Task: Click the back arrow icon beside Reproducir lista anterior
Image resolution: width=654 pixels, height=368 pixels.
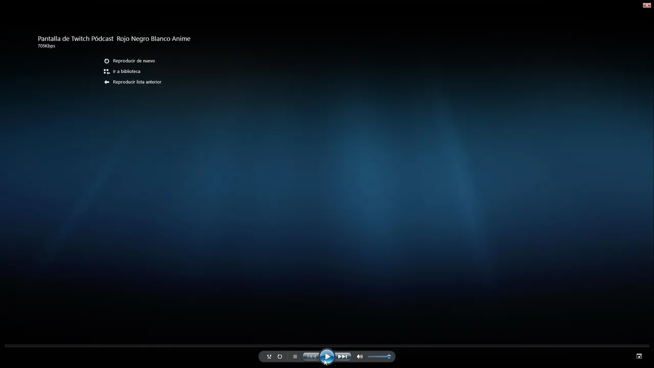Action: click(107, 82)
